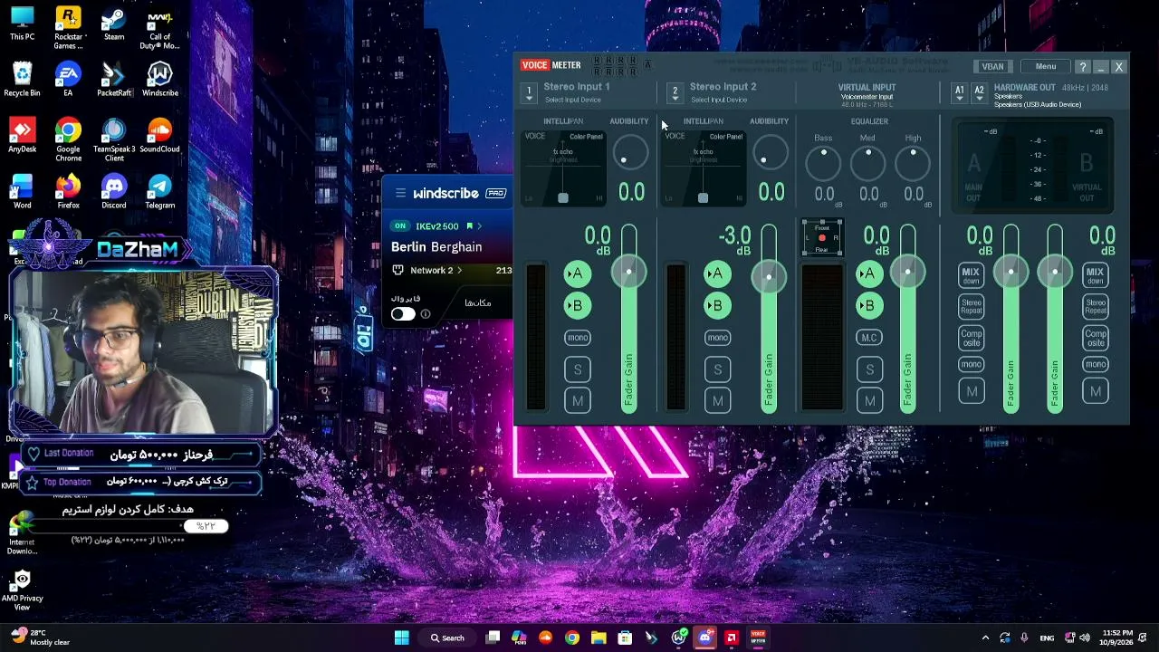The image size is (1159, 652).
Task: Route Virtual Input to bus A
Action: click(x=869, y=273)
